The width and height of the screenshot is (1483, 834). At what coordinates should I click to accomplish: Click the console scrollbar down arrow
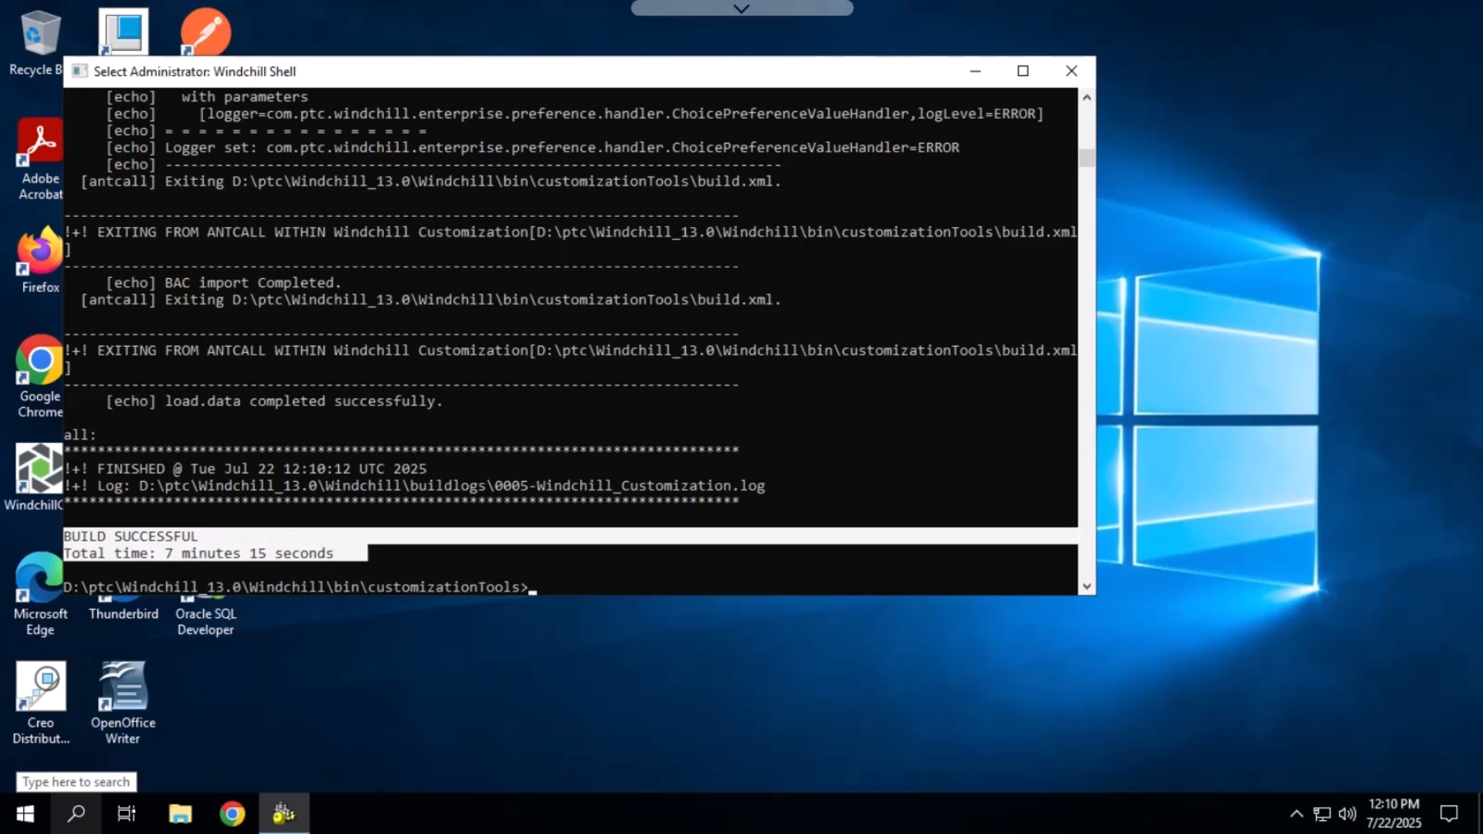click(x=1087, y=586)
